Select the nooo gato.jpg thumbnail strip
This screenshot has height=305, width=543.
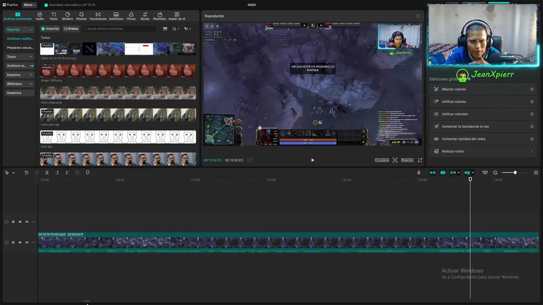coord(118,115)
